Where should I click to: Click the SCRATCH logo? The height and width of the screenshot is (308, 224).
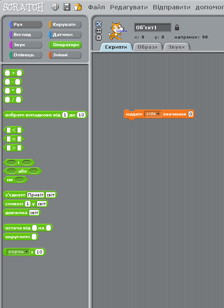(23, 8)
